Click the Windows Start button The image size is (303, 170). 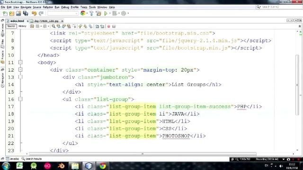6,166
